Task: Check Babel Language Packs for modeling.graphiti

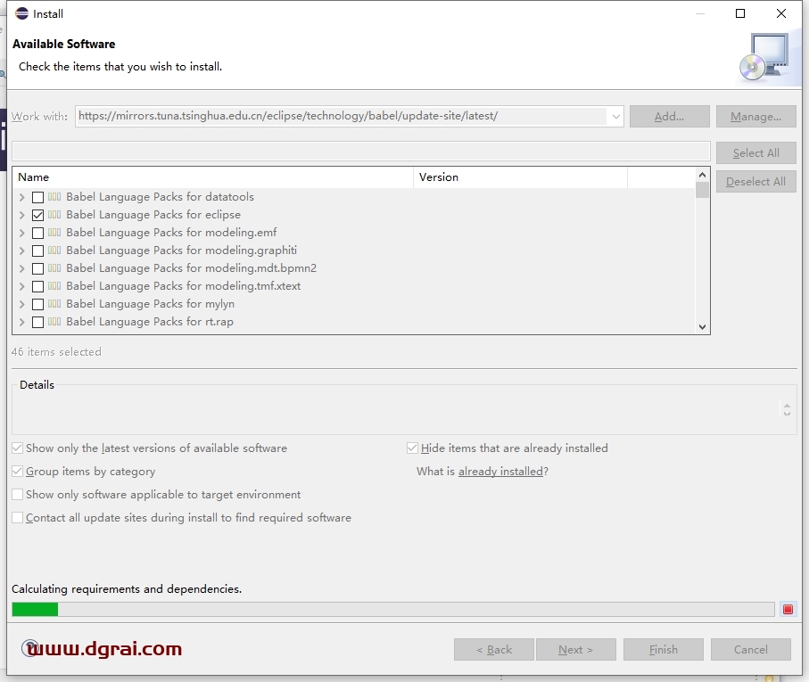Action: [37, 251]
